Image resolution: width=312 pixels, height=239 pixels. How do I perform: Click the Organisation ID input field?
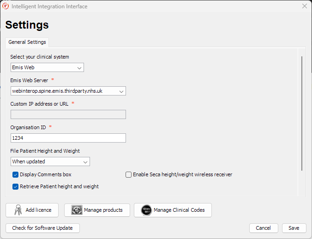(x=68, y=138)
